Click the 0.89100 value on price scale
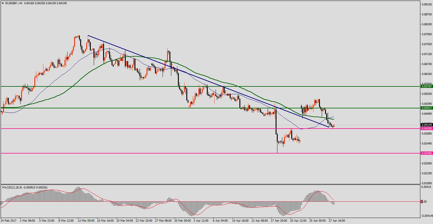The width and height of the screenshot is (433, 224). [x=426, y=5]
